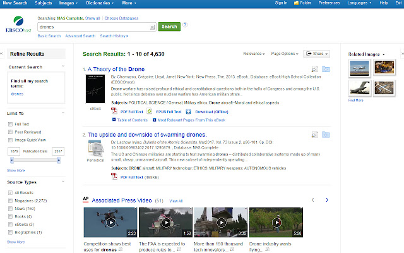The image size is (404, 253).
Task: Open the Dictionaries dropdown menu
Action: [100, 3]
